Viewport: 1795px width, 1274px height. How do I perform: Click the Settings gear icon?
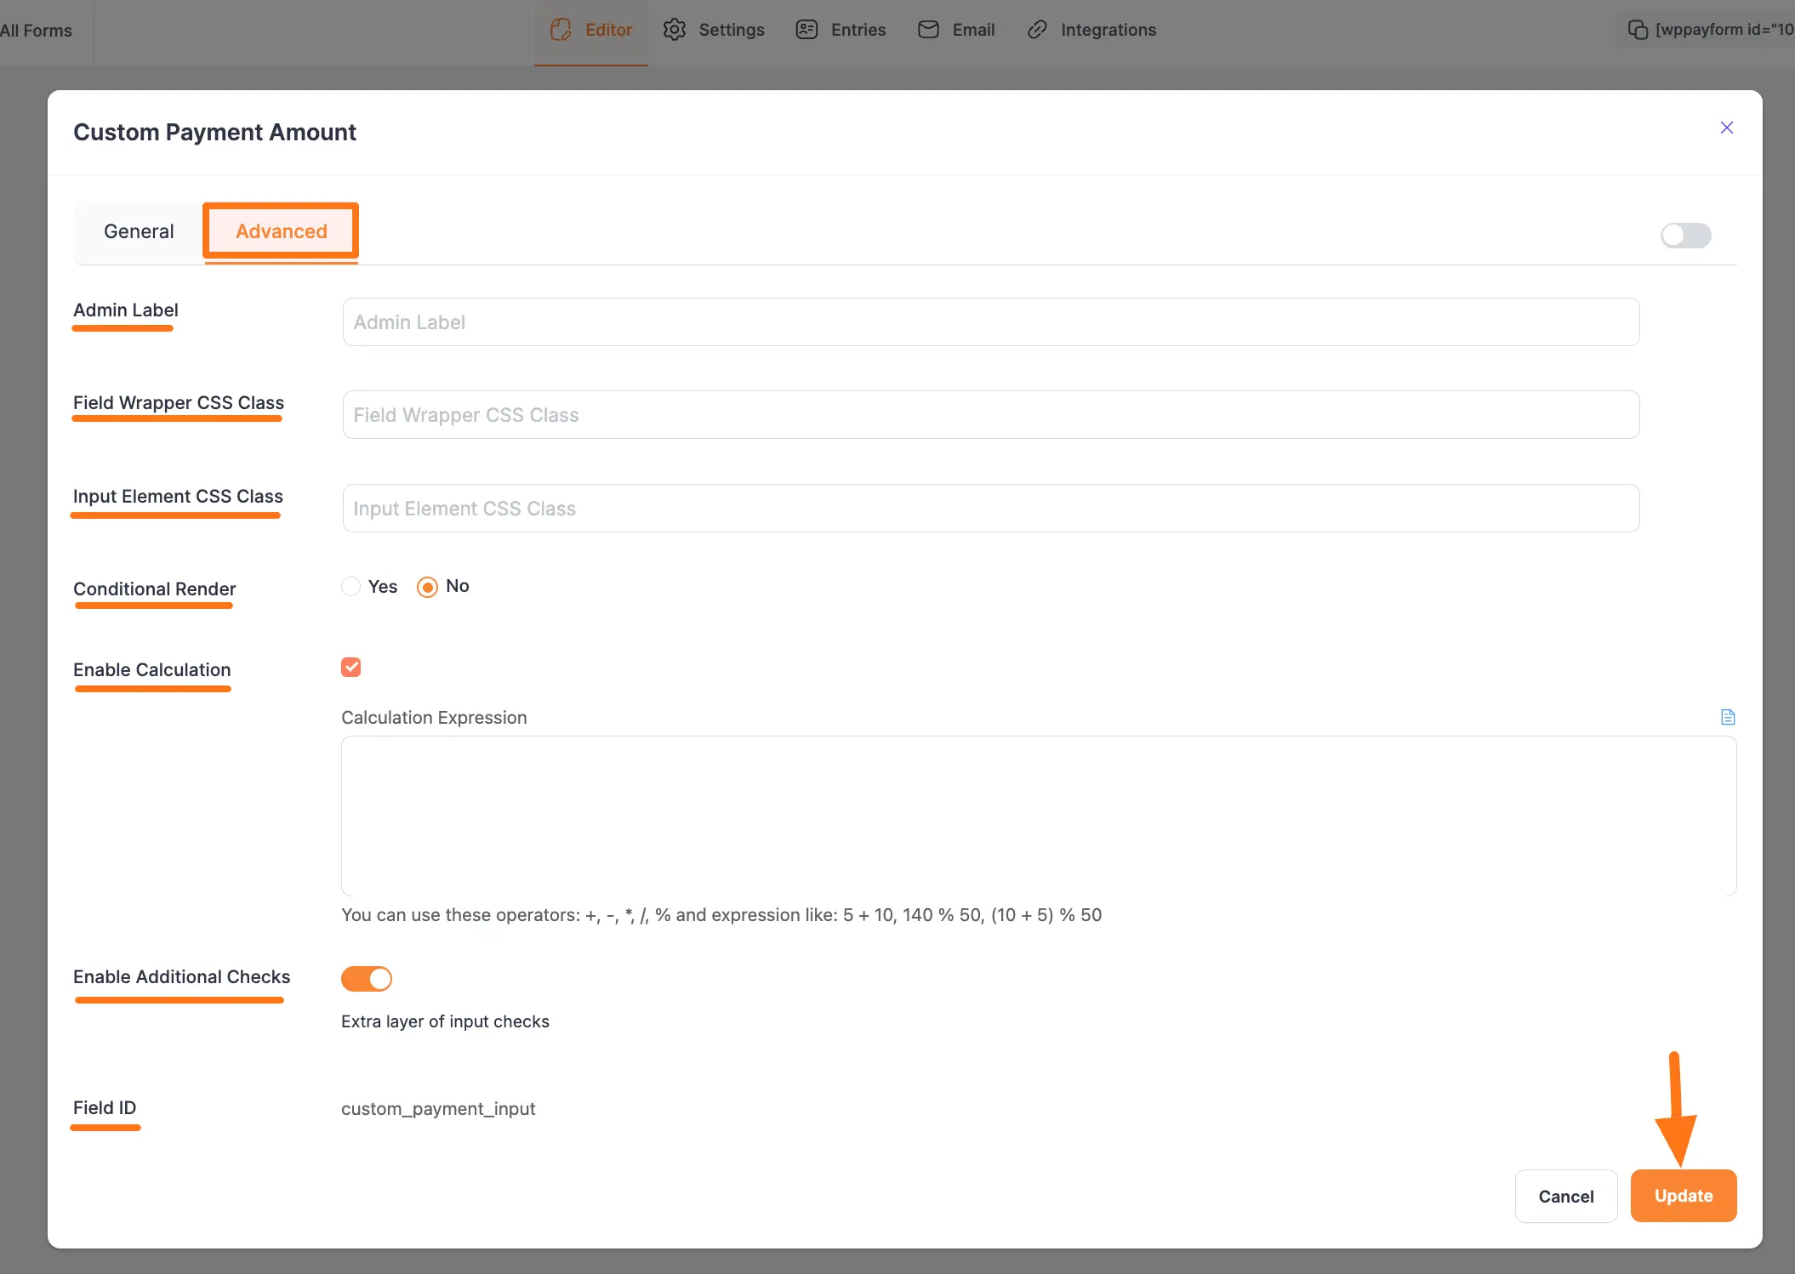675,30
